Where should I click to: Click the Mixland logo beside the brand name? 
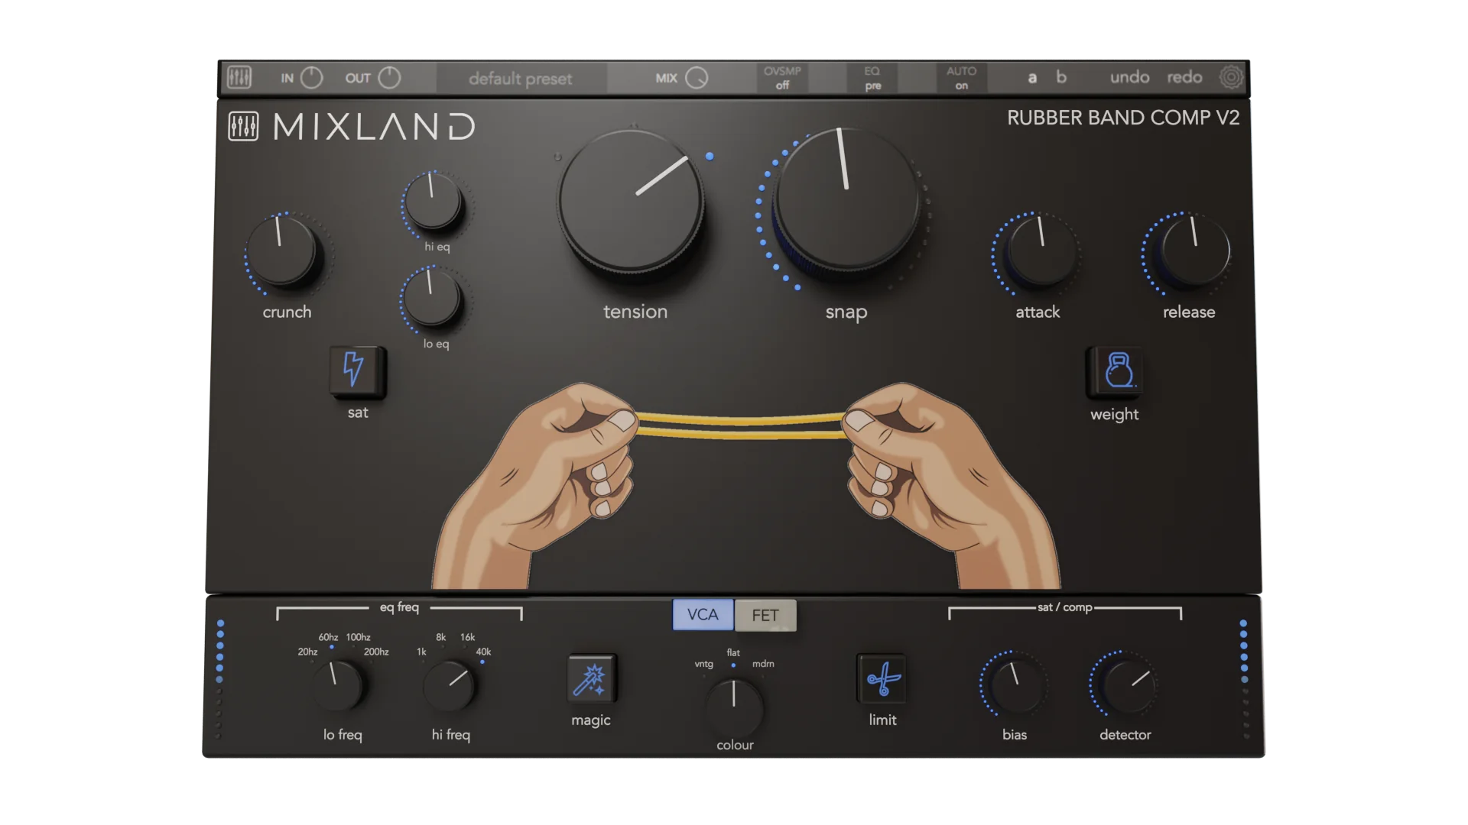[x=243, y=126]
